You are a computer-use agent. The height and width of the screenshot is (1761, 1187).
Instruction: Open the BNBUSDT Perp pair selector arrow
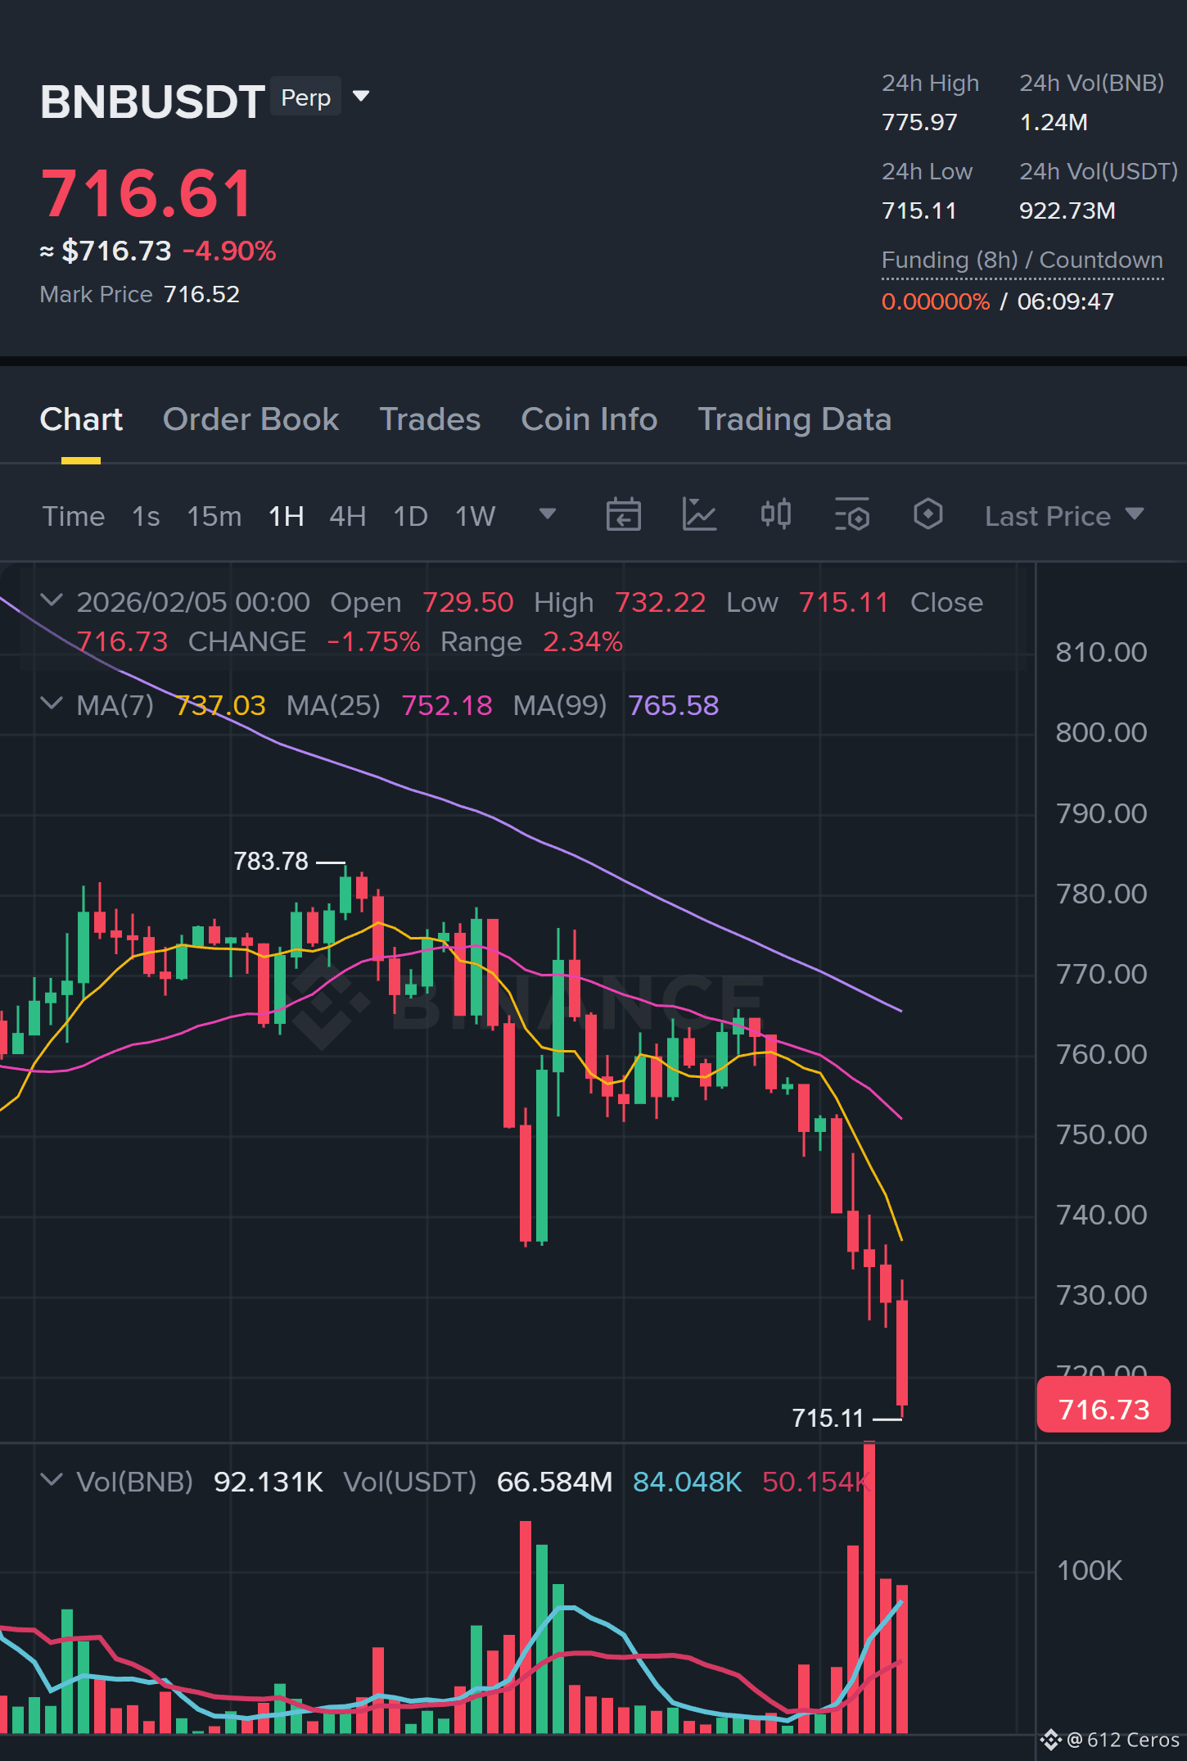pos(361,97)
